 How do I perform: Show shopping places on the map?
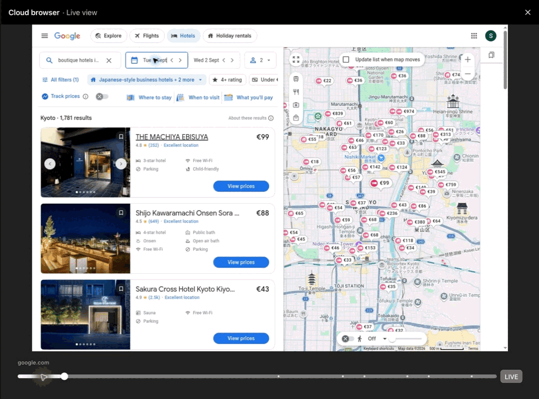(296, 118)
